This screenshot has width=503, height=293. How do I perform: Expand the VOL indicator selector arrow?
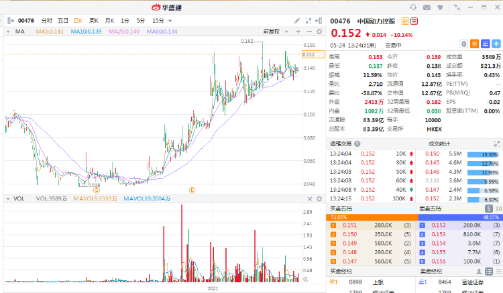(x=8, y=198)
